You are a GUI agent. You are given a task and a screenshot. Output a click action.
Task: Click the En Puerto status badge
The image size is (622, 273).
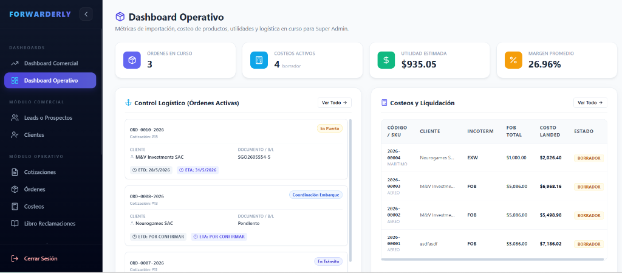tap(330, 128)
